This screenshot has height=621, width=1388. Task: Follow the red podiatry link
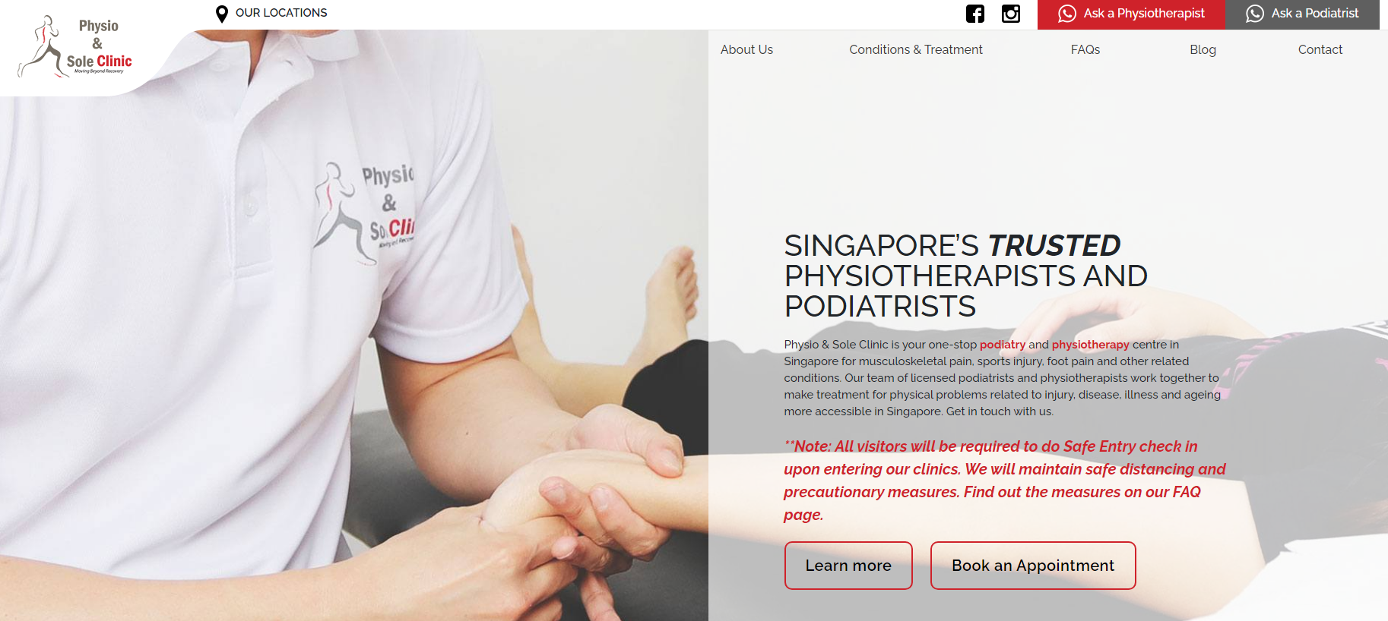coord(1003,345)
